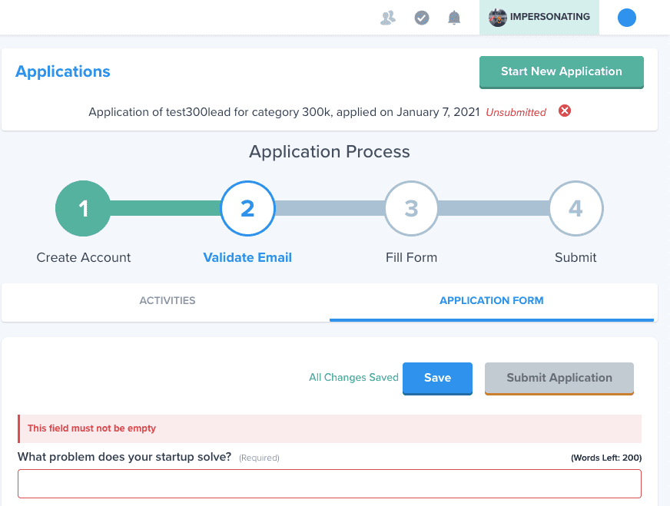The width and height of the screenshot is (670, 506).
Task: Switch to the Activities tab
Action: [167, 301]
